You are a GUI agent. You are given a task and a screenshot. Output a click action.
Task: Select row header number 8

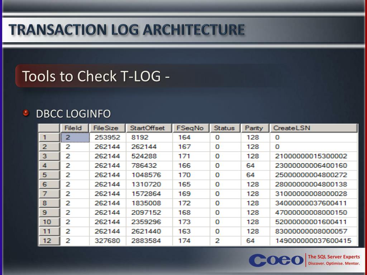(49, 203)
